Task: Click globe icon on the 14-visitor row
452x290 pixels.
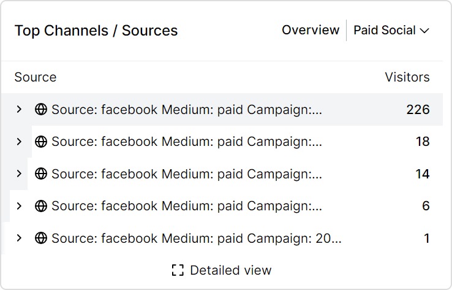Action: [x=41, y=174]
